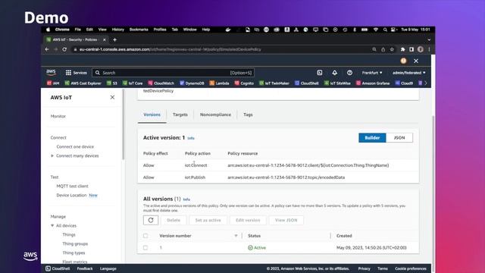The height and width of the screenshot is (273, 485).
Task: Open the Versions tab
Action: 152,115
